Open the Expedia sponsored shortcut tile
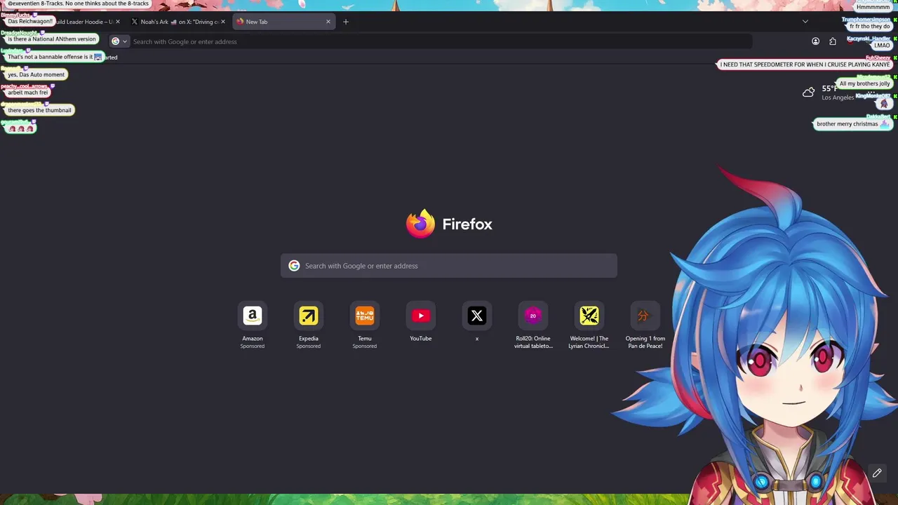The image size is (898, 505). tap(309, 316)
